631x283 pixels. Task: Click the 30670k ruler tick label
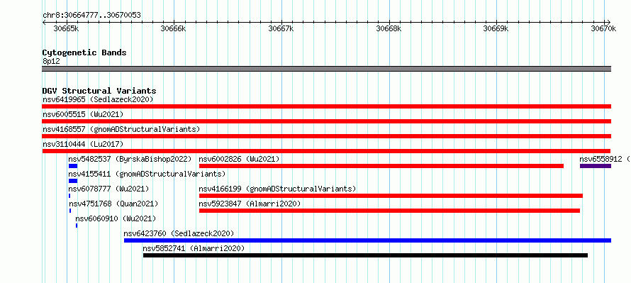pyautogui.click(x=603, y=28)
